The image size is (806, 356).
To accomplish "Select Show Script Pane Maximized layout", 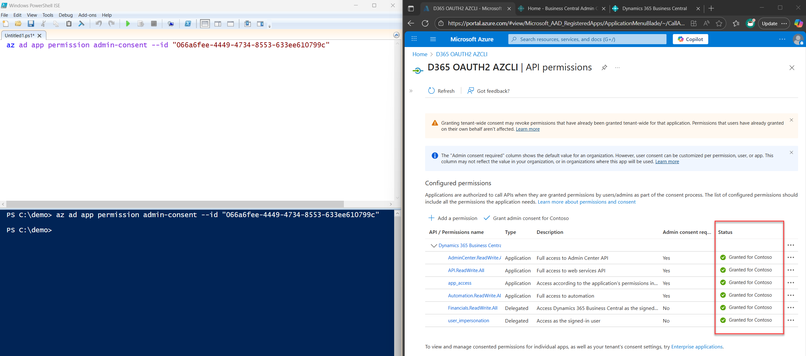I will [231, 24].
